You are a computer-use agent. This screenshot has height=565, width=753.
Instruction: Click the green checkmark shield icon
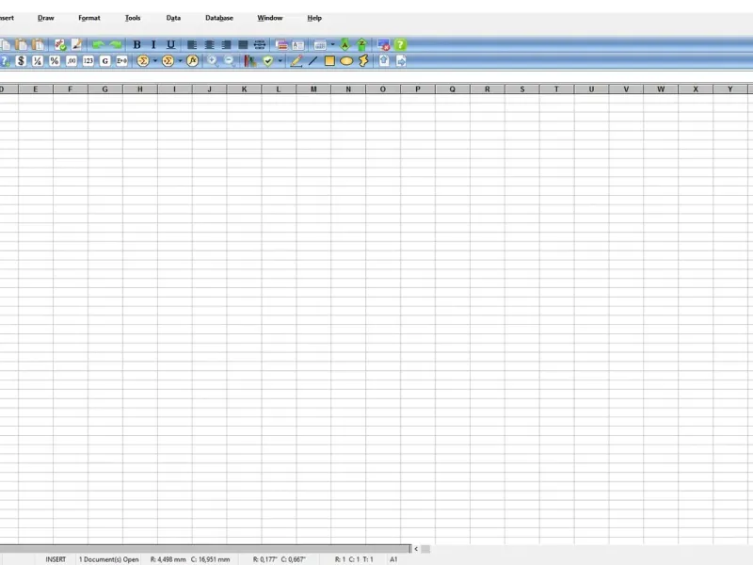tap(268, 61)
